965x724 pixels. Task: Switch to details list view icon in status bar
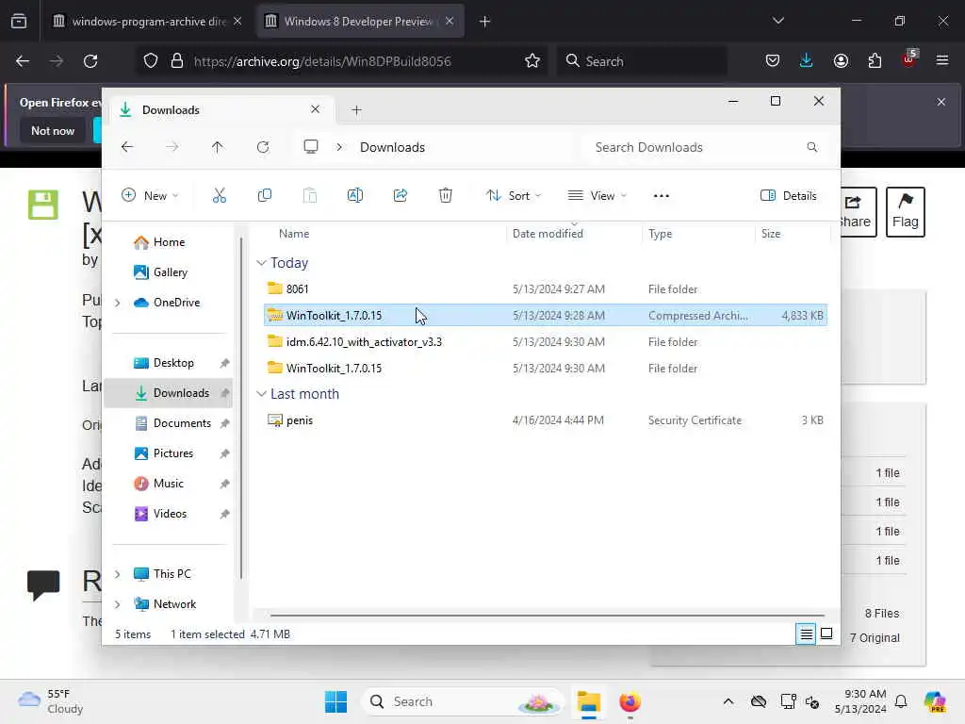tap(806, 634)
